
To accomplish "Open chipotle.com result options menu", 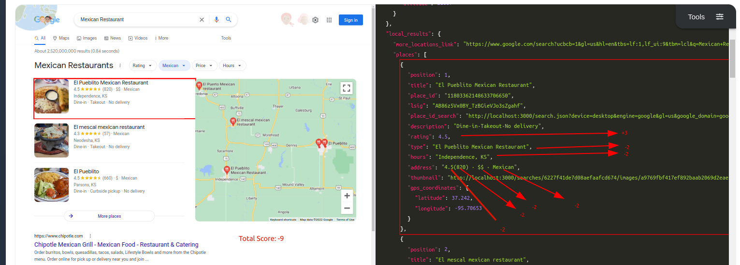I will 90,236.
